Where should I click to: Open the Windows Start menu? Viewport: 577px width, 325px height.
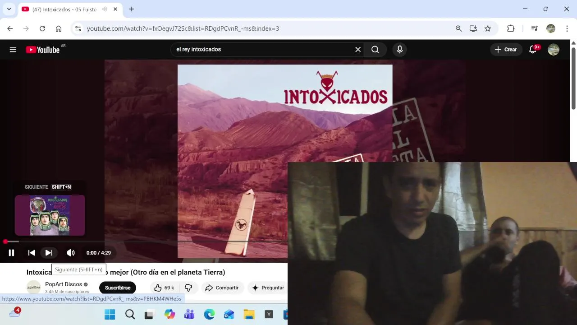coord(110,315)
